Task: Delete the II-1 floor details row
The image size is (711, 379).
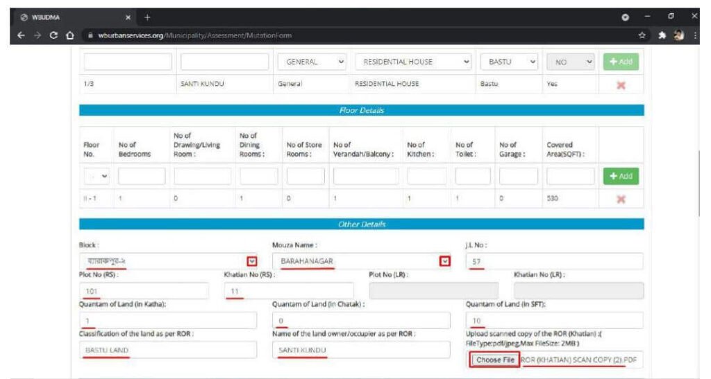Action: [621, 199]
